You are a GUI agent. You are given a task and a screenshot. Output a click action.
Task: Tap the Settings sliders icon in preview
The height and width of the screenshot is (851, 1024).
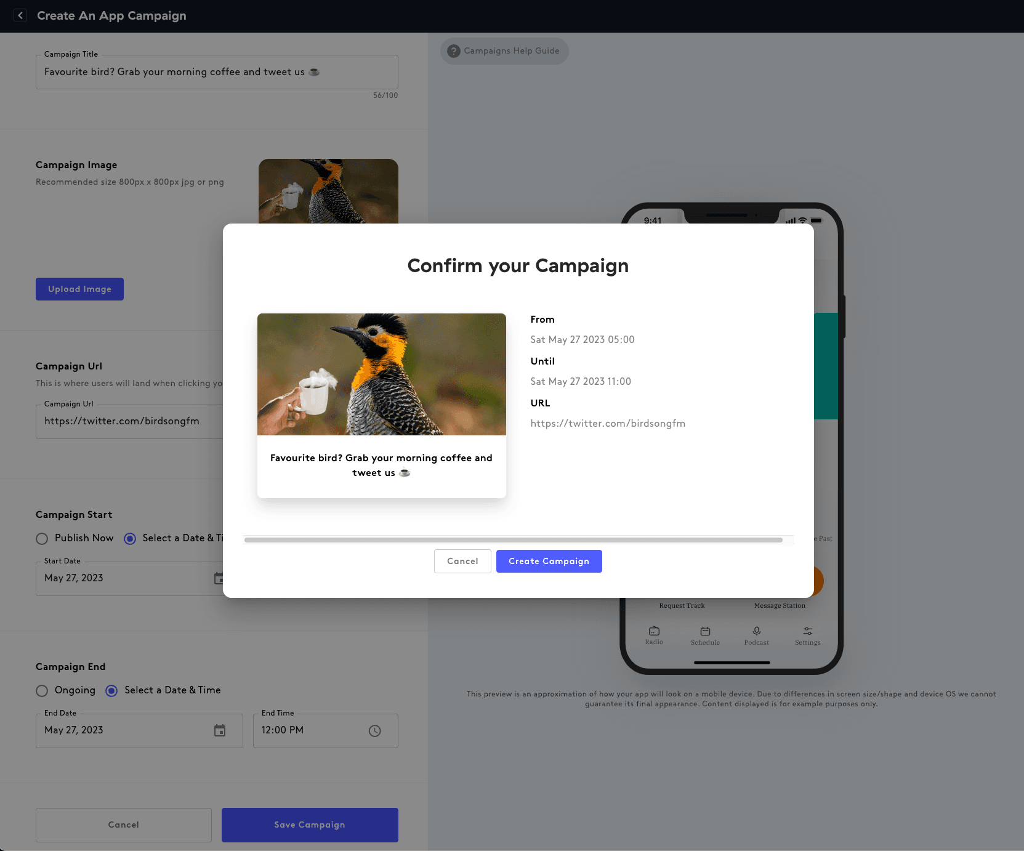pos(807,631)
